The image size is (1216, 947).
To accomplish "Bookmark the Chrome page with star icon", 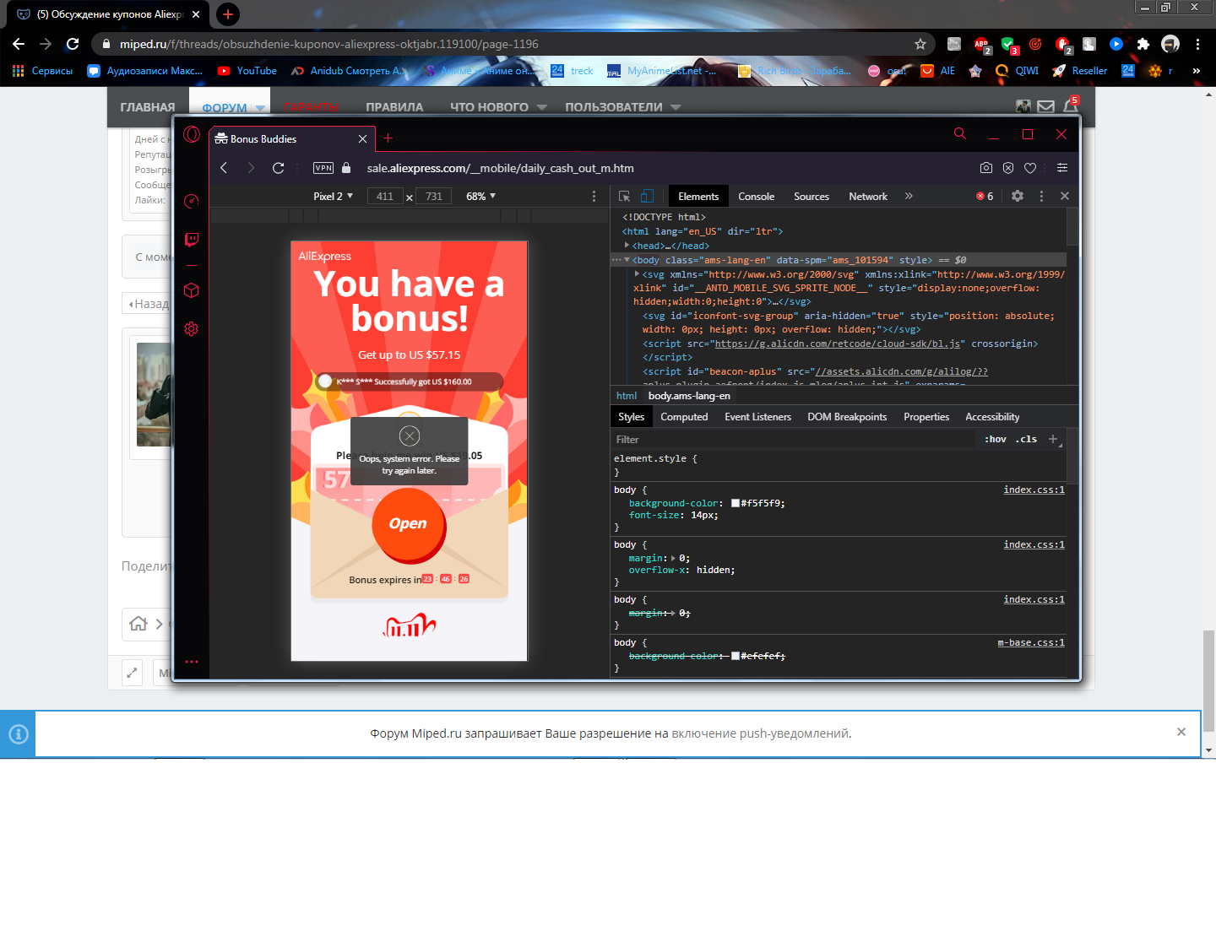I will (x=920, y=44).
